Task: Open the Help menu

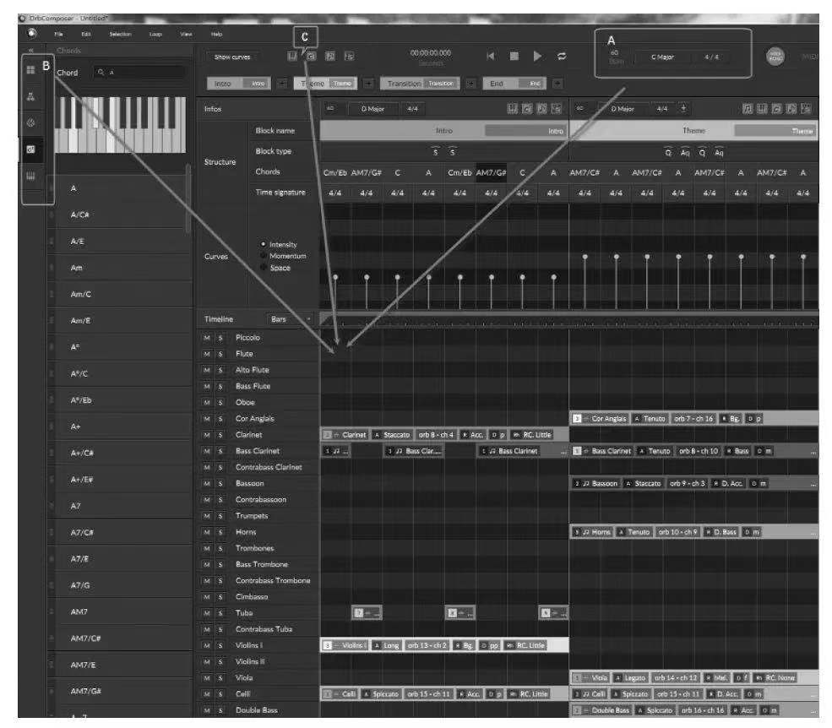Action: tap(216, 34)
